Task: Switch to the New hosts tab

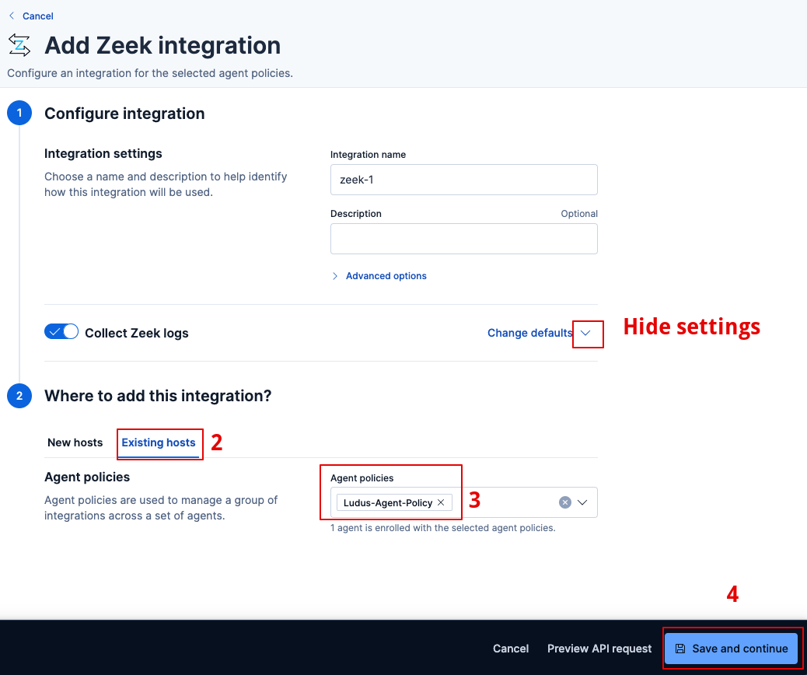Action: pos(75,442)
